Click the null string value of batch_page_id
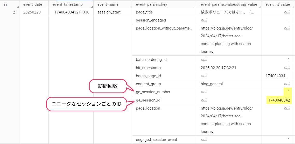 (x=204, y=76)
